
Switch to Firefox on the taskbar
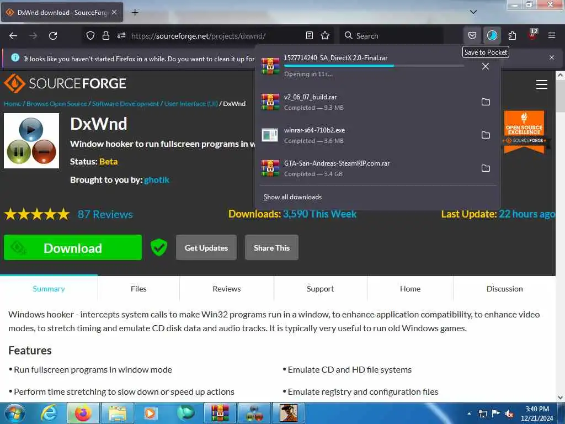(x=83, y=413)
